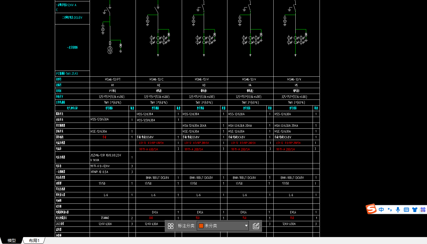
Task: Select the 99T1-V 0~12KV voltmeter text
Action: click(x=100, y=166)
